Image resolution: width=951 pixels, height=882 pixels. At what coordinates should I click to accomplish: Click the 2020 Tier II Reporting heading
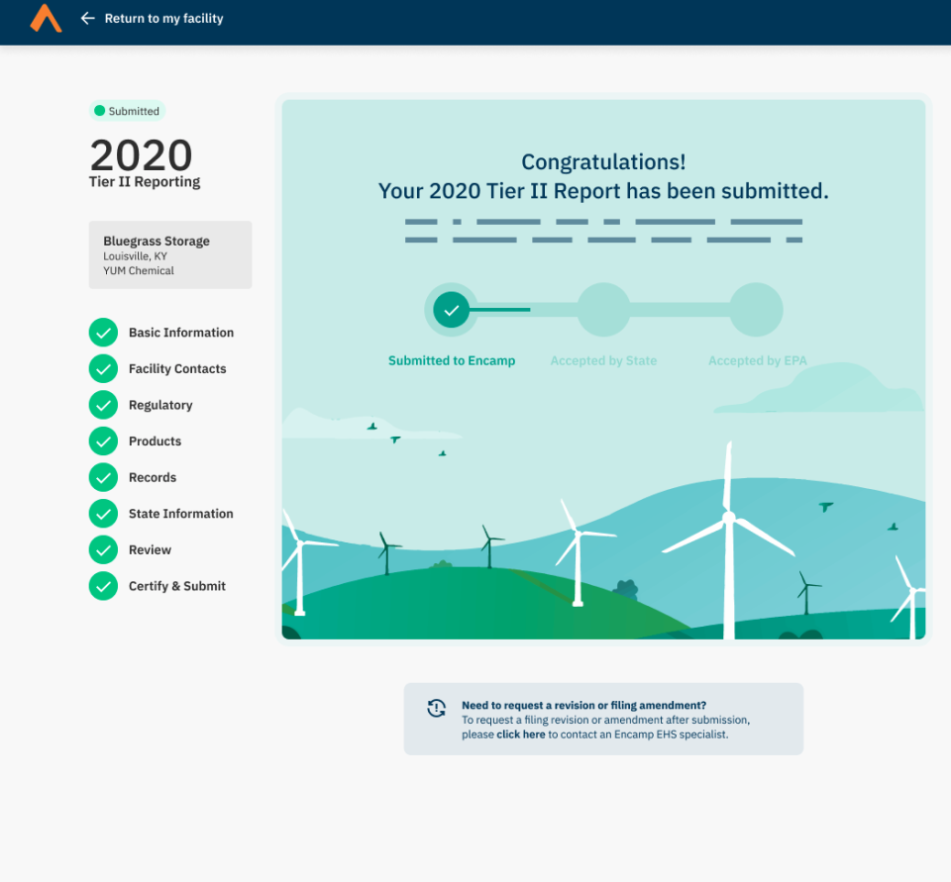[142, 163]
